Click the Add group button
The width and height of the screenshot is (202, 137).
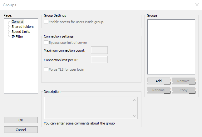(159, 81)
